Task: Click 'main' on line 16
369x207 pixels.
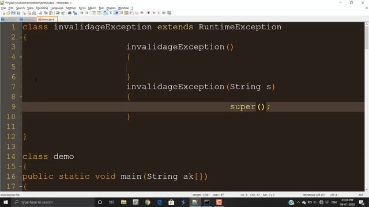Action: pyautogui.click(x=131, y=177)
